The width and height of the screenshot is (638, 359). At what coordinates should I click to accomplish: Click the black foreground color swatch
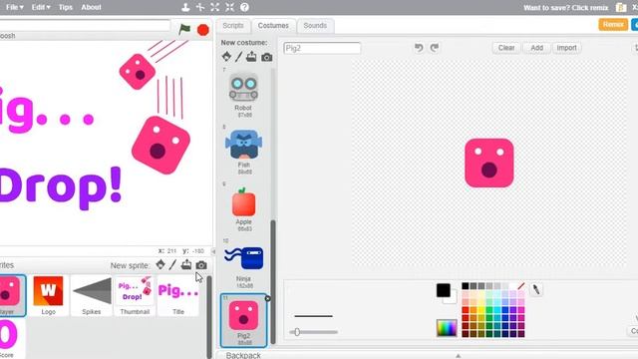tap(443, 290)
